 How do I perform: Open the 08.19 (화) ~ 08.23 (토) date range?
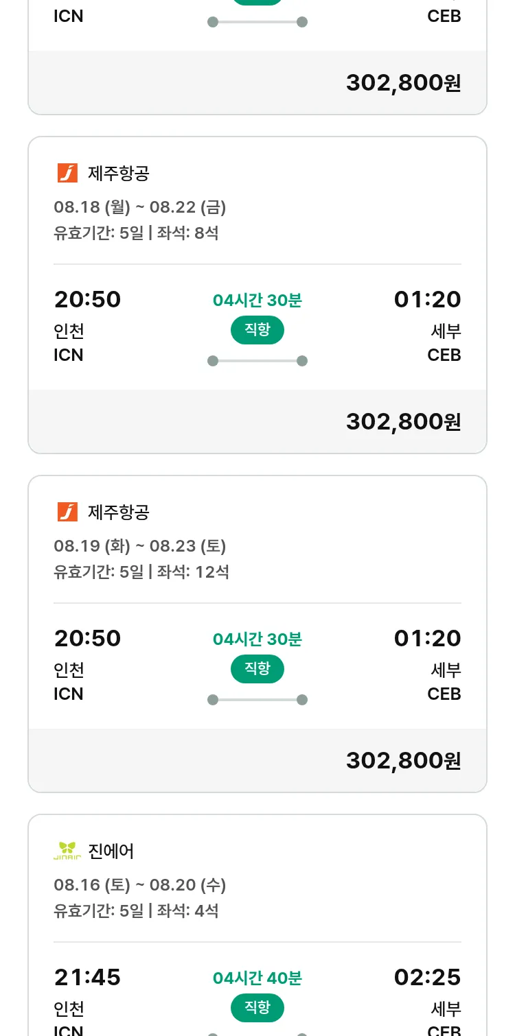tap(140, 545)
